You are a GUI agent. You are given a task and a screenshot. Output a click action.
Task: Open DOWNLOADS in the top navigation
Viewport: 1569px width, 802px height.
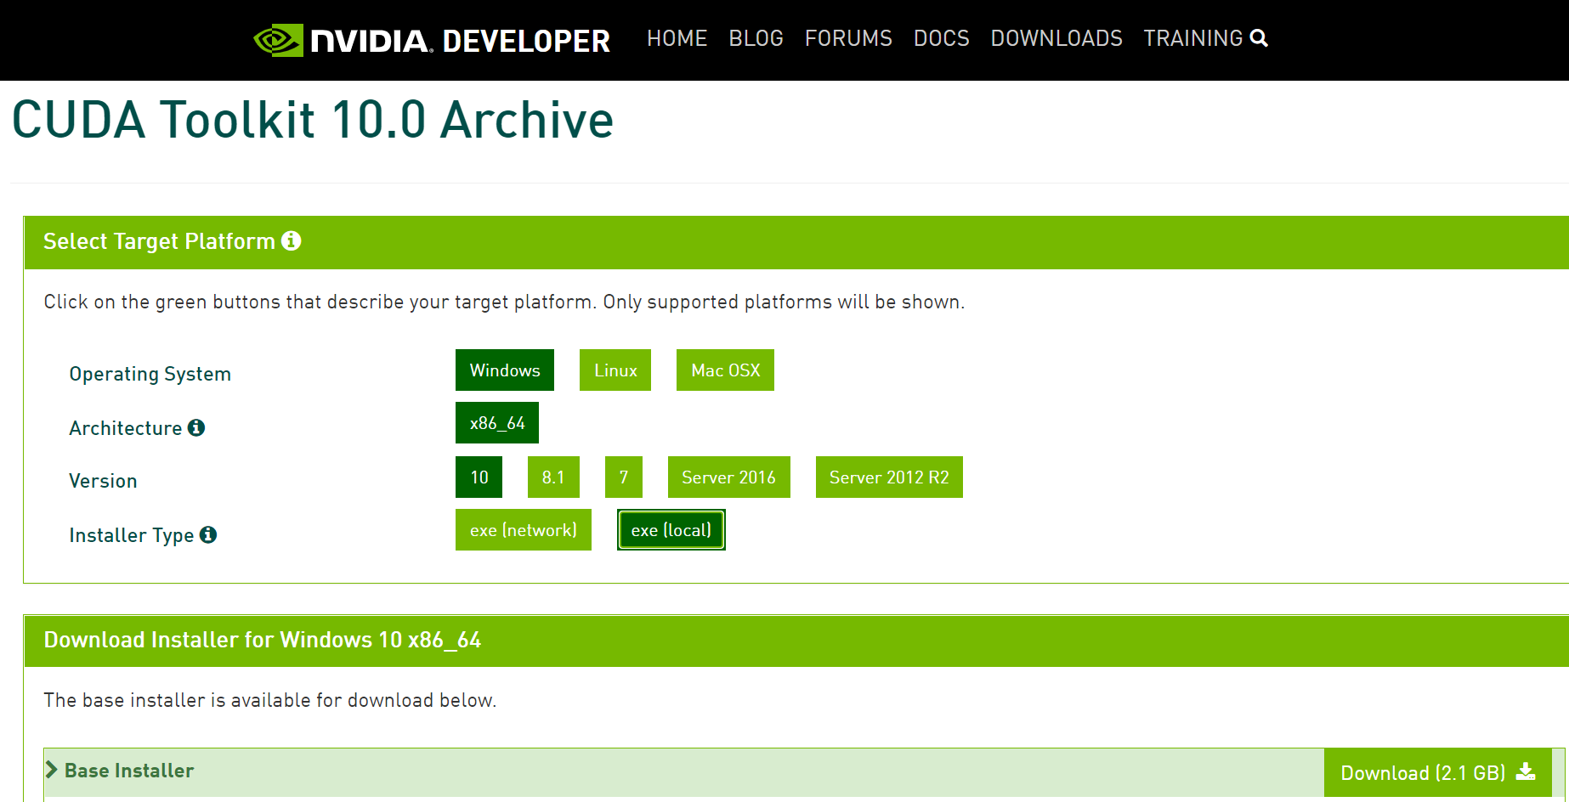[1056, 38]
